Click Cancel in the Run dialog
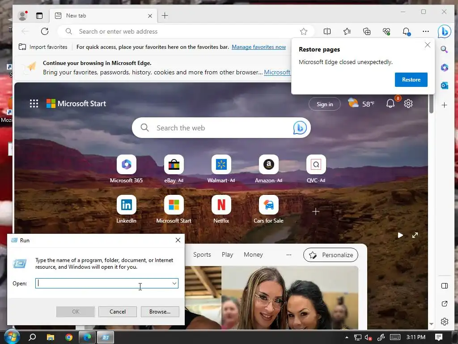The image size is (458, 344). tap(118, 312)
